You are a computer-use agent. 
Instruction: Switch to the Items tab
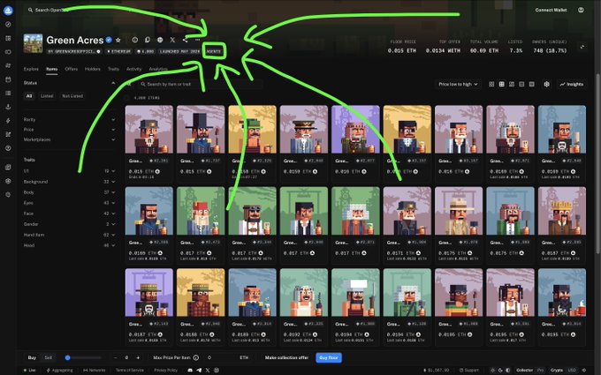pos(52,69)
